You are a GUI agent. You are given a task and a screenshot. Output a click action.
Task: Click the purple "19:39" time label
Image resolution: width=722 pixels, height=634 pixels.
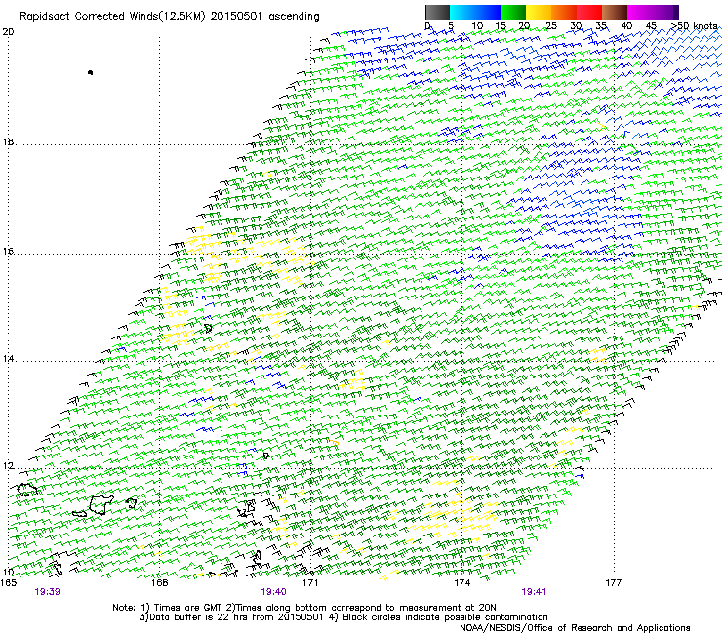pyautogui.click(x=47, y=592)
